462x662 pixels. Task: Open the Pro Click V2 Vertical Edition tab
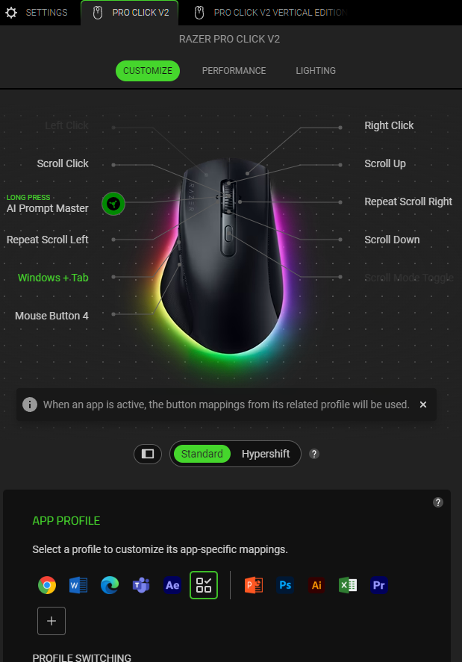click(x=270, y=13)
